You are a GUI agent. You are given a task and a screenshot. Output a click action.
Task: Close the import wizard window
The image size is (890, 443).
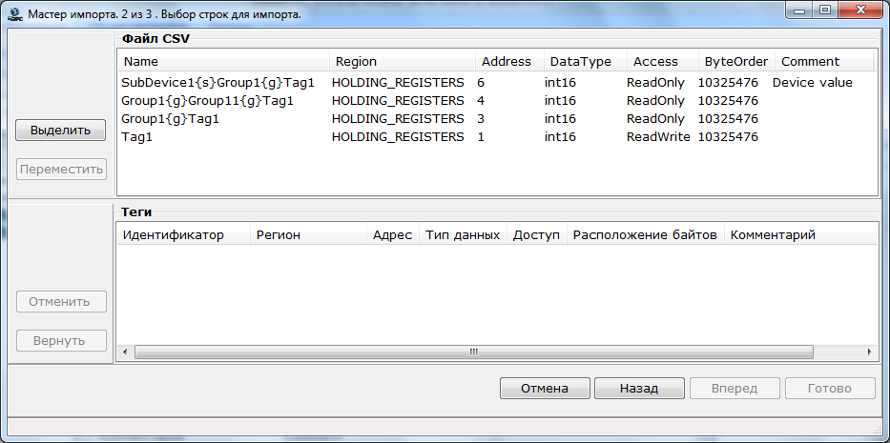point(860,10)
